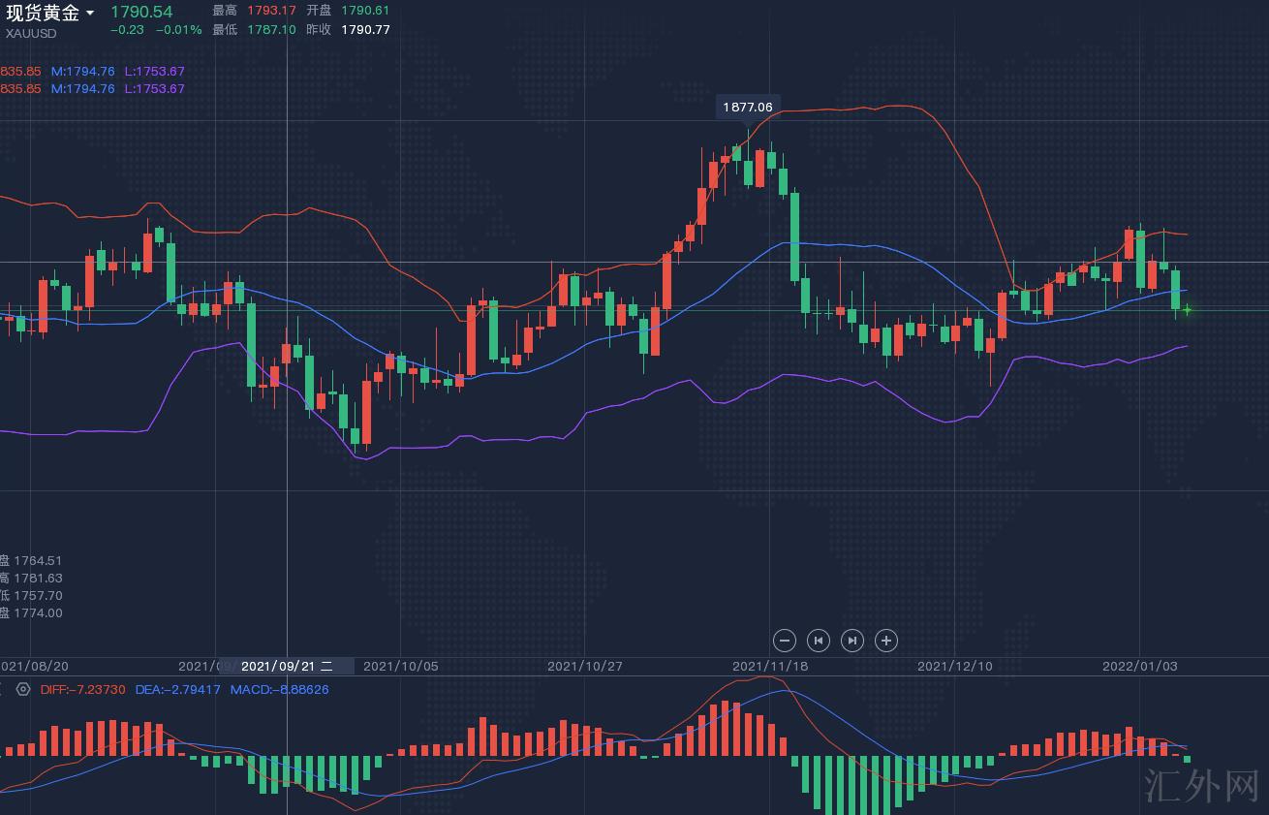1269x815 pixels.
Task: Click the 2022/01/03 date on time axis
Action: pos(1139,666)
